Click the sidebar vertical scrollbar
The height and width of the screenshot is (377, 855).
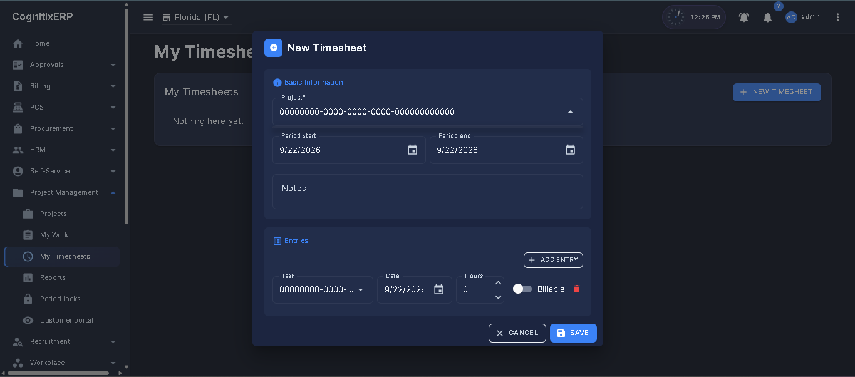point(127,116)
